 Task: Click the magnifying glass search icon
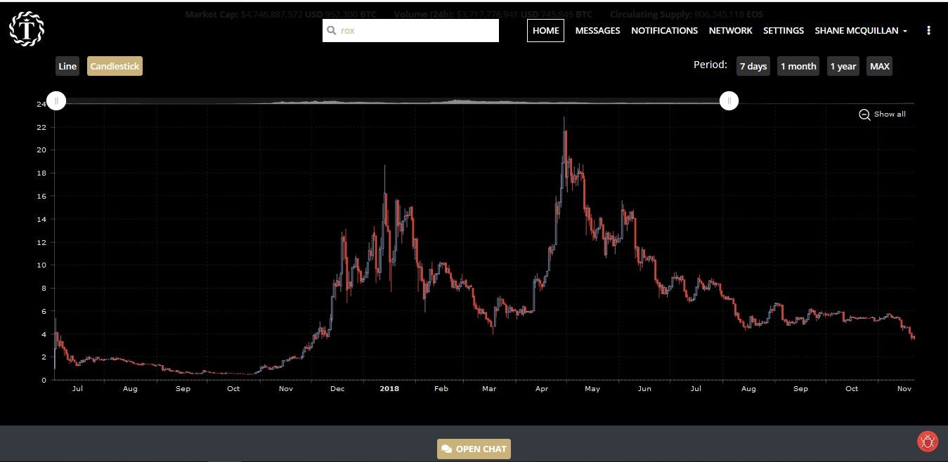tap(330, 30)
